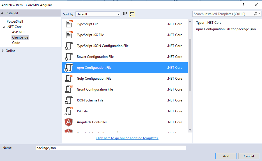Open the Sort by Default dropdown
Viewport: 262px width, 161px height.
click(x=98, y=14)
